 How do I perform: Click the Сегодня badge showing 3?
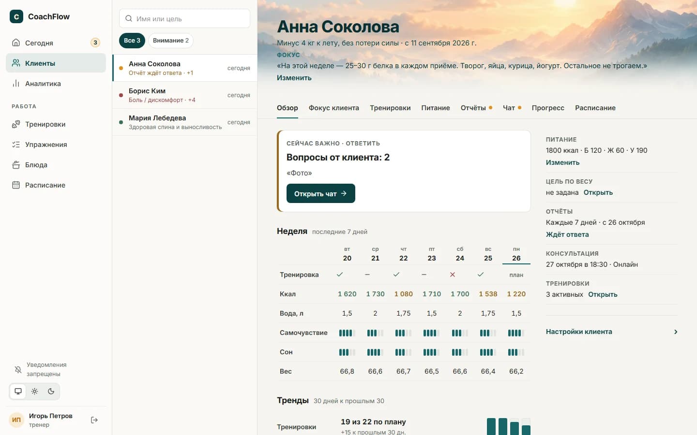tap(95, 43)
